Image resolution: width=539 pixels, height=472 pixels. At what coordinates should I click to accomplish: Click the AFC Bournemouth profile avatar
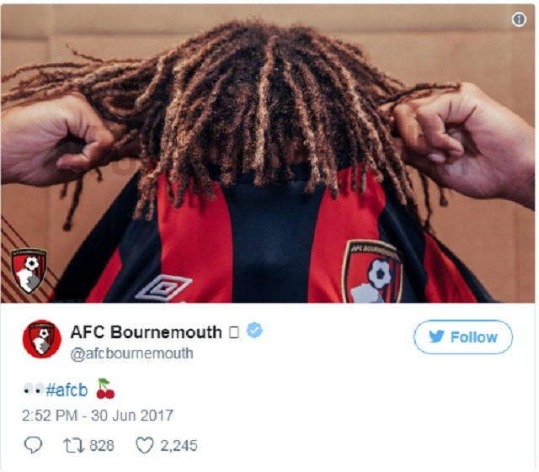tap(42, 339)
